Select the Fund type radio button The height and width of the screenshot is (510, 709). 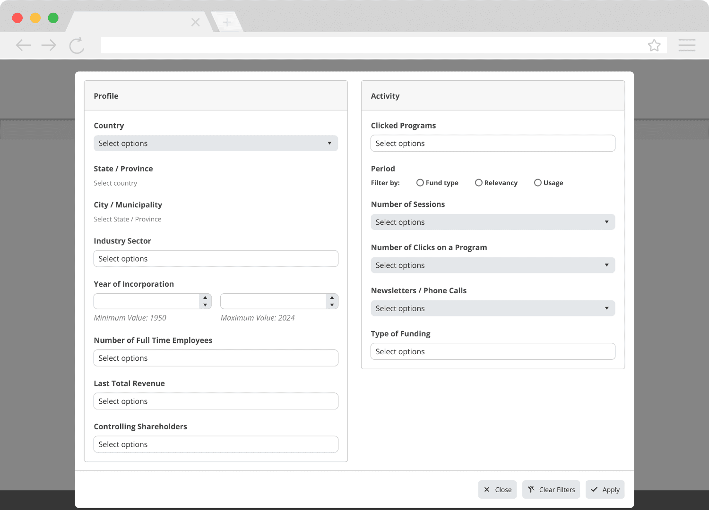[420, 182]
